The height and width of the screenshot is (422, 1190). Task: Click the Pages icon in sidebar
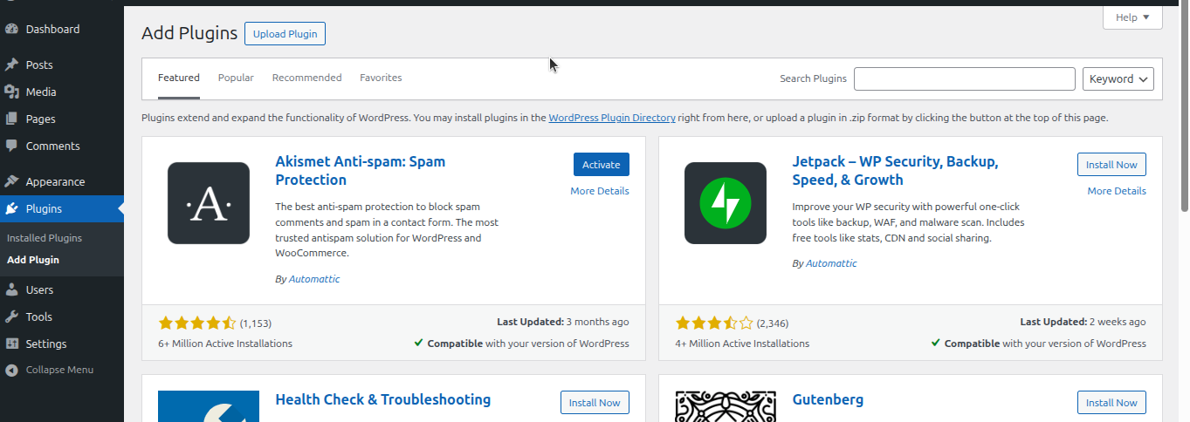[11, 119]
